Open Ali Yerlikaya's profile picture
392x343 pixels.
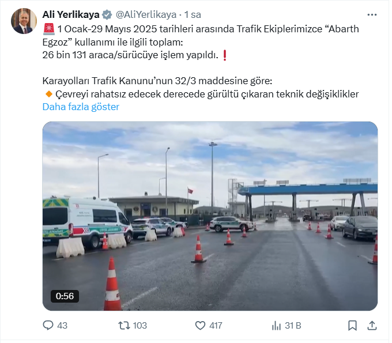tap(24, 21)
